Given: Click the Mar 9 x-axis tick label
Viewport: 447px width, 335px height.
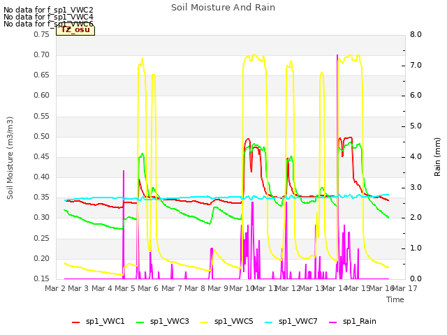Looking at the screenshot, I should coord(218,288).
